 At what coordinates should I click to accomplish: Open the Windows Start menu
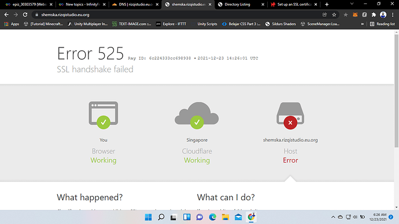148,217
